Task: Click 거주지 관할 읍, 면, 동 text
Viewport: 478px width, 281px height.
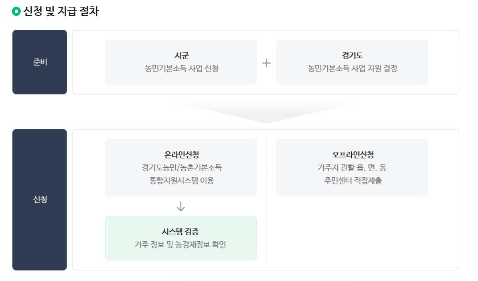Action: click(x=352, y=167)
